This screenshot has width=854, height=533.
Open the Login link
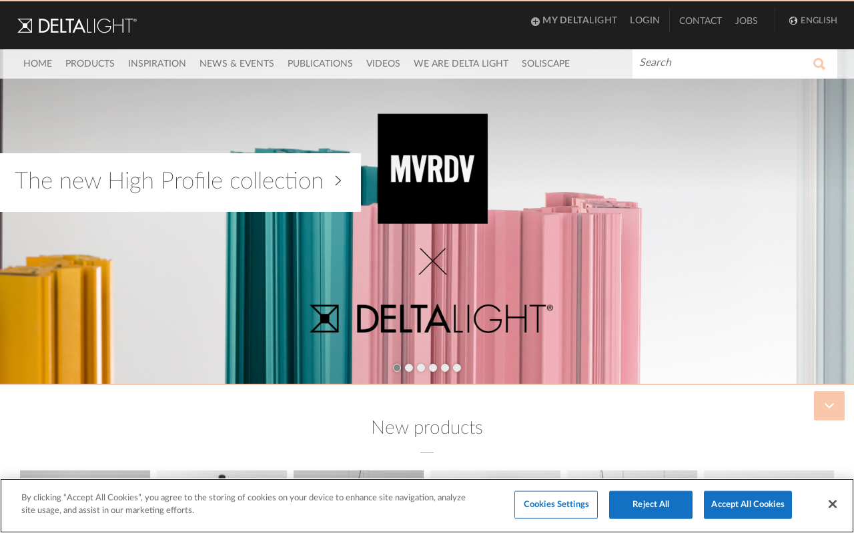click(x=645, y=21)
